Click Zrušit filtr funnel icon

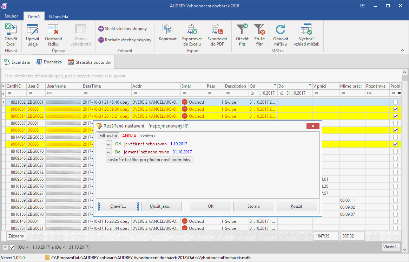(x=259, y=35)
